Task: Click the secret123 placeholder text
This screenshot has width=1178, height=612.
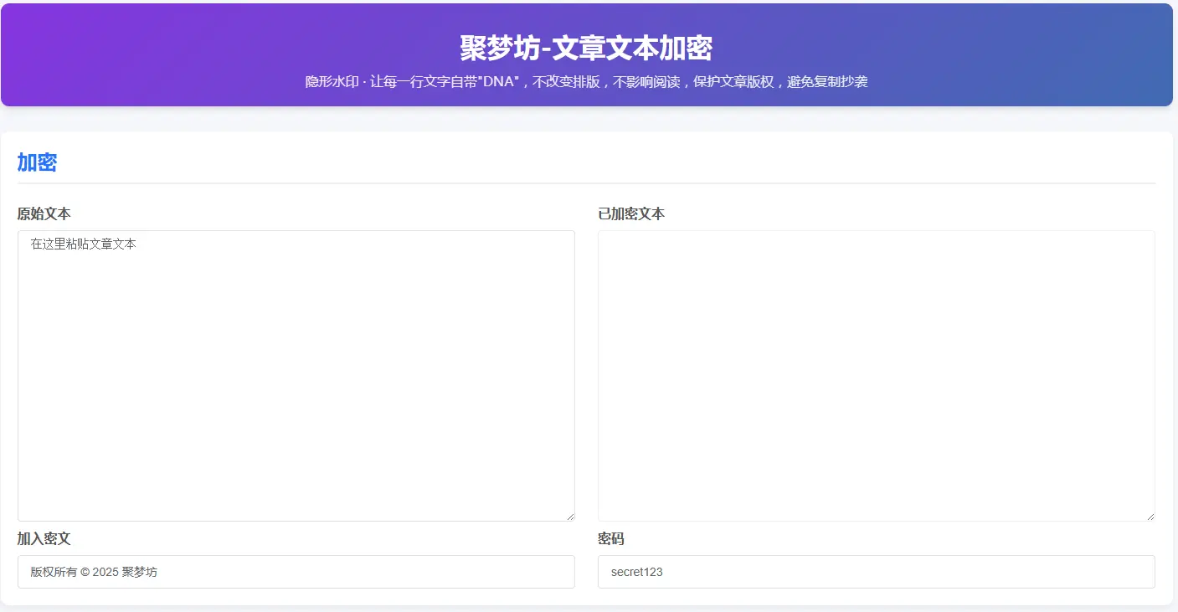Action: point(637,572)
